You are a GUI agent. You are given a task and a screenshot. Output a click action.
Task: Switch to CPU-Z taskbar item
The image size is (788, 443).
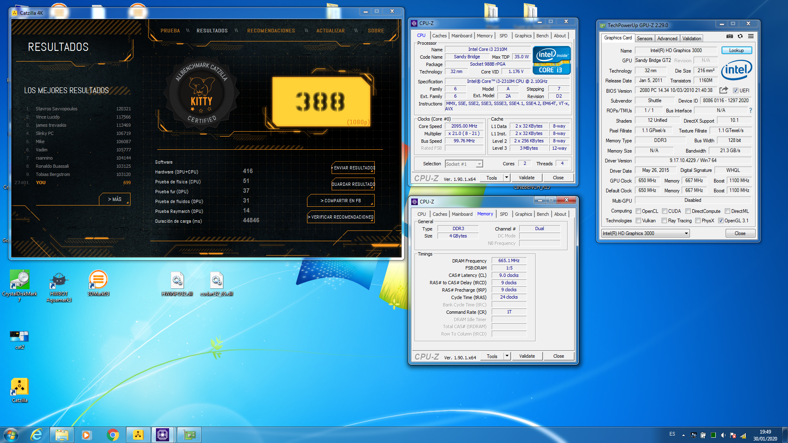[163, 435]
